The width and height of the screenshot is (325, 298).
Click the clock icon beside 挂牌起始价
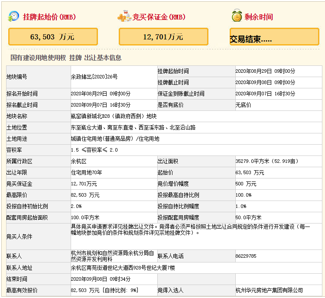coord(14,16)
